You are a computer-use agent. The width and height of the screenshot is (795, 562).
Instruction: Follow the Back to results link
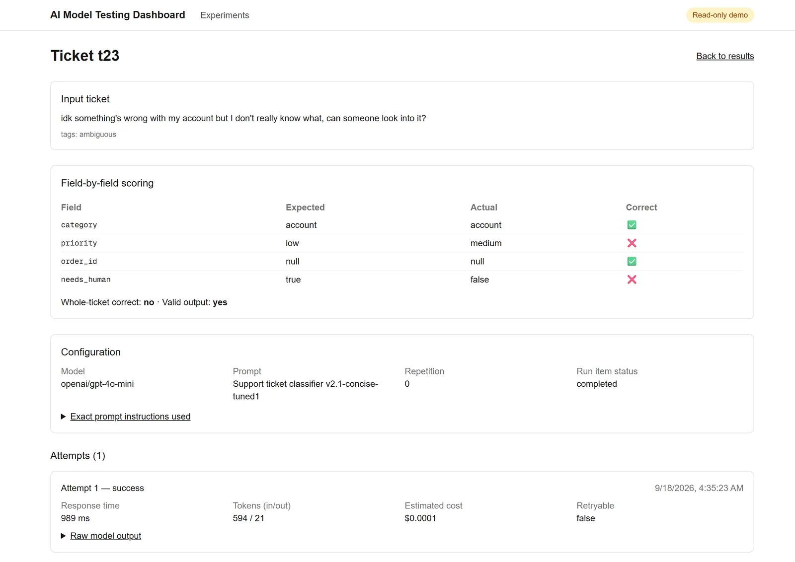pos(725,56)
